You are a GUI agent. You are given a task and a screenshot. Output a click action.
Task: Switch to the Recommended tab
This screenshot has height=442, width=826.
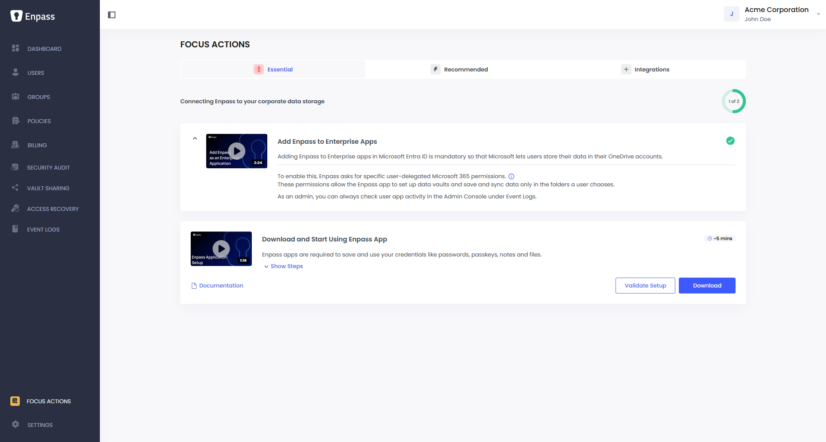(x=459, y=69)
